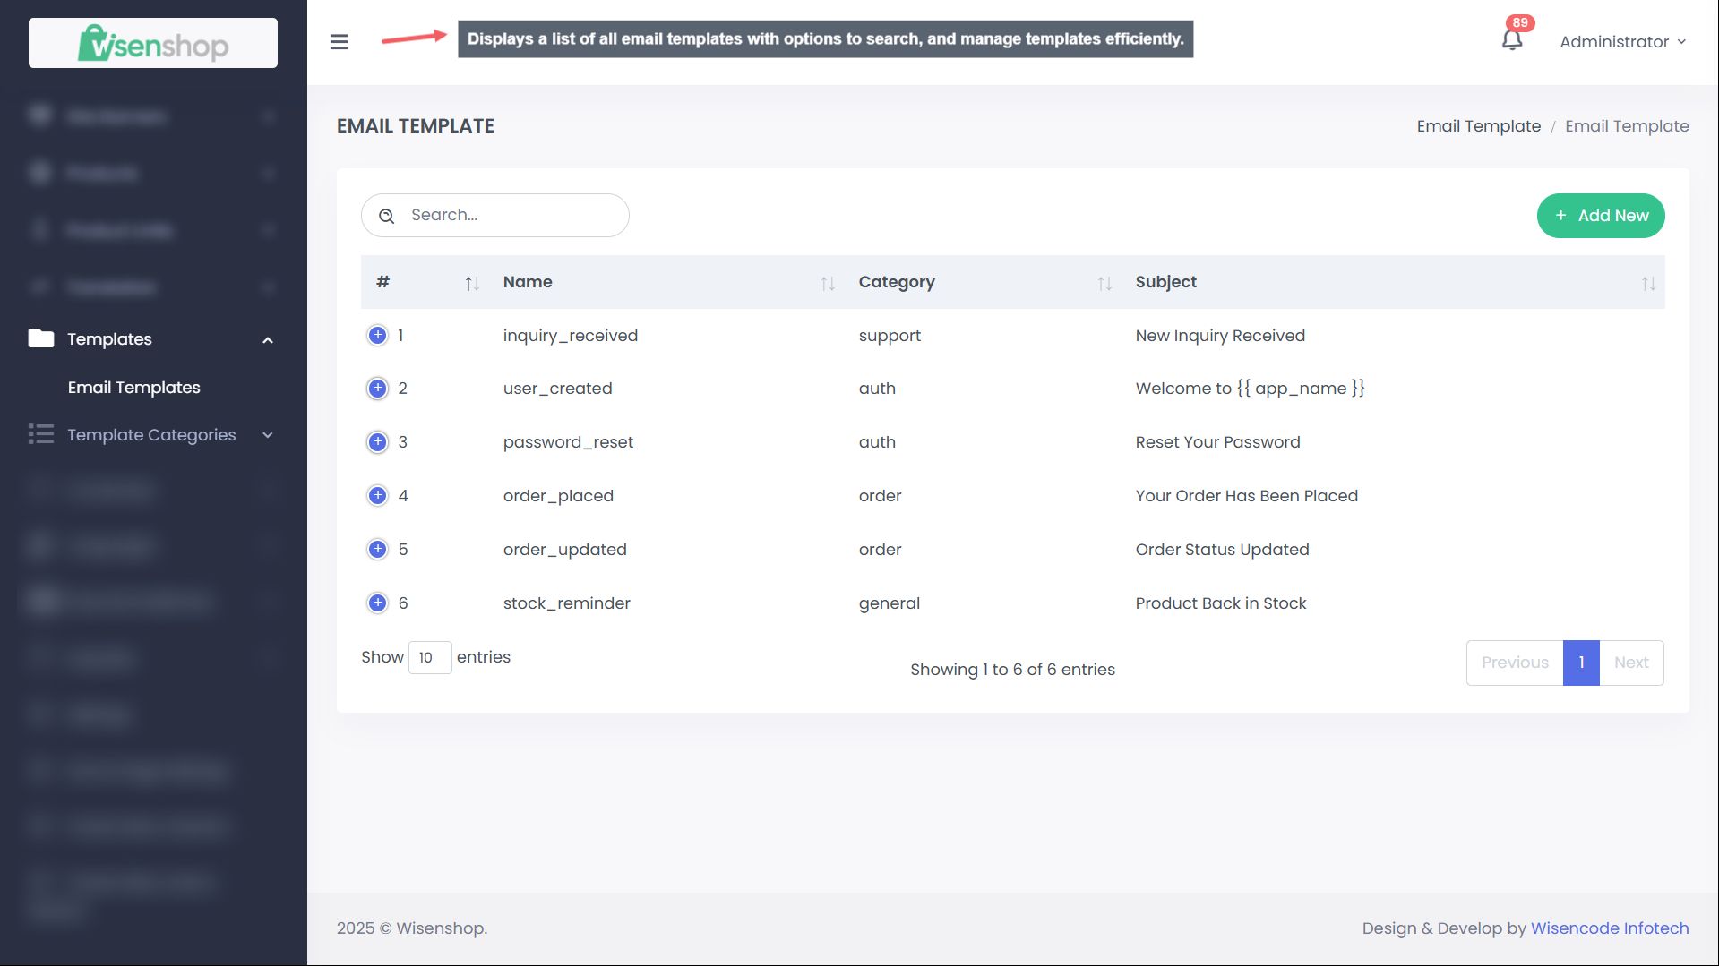Sort table by # column arrows

pyautogui.click(x=472, y=284)
